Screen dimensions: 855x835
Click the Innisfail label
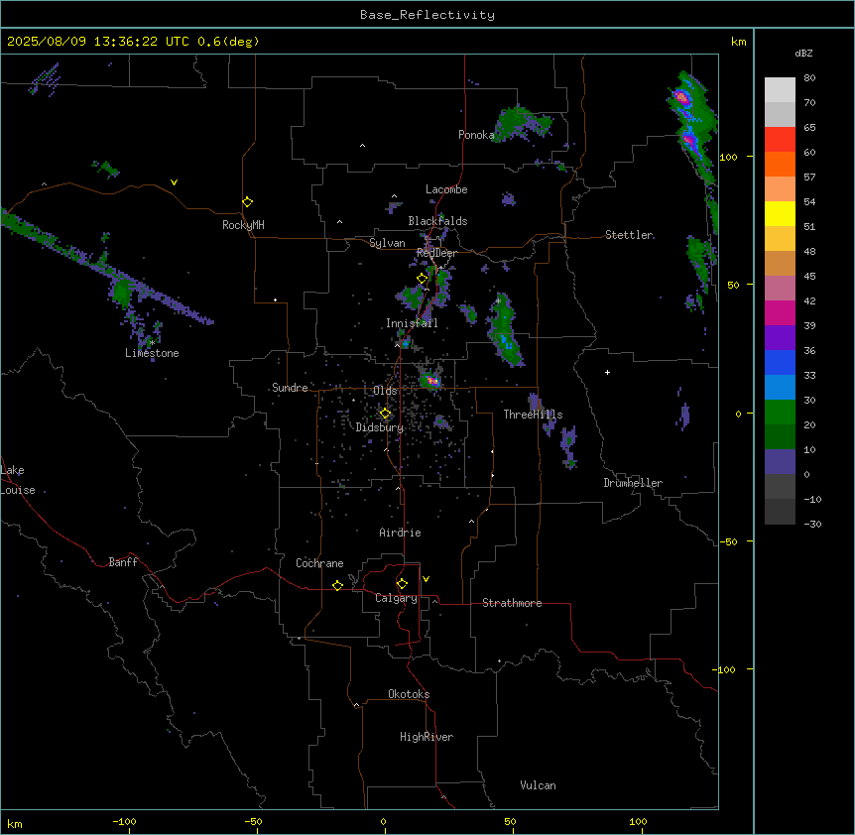(412, 323)
